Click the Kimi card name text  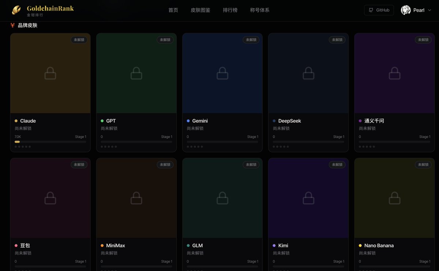[283, 245]
